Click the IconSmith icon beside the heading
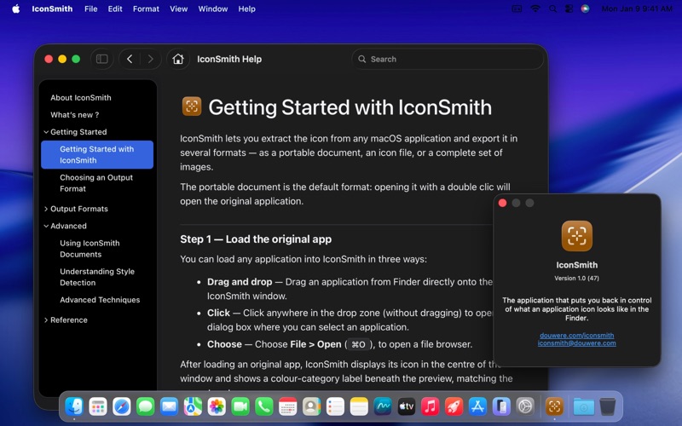Viewport: 682px width, 426px height. [191, 106]
